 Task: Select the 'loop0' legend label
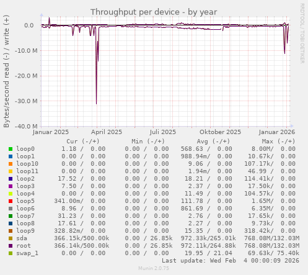coord(25,149)
